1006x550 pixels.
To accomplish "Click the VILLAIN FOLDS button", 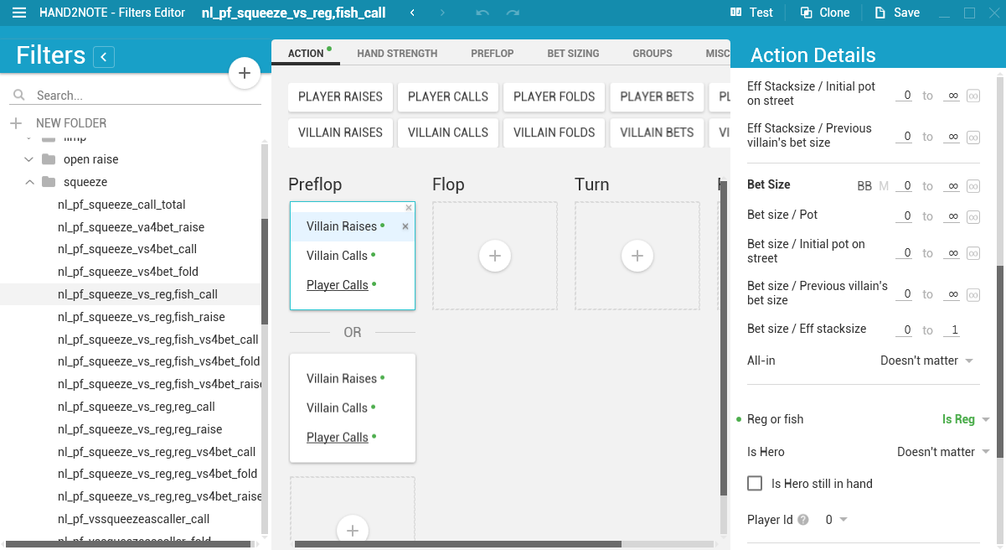I will coord(555,132).
